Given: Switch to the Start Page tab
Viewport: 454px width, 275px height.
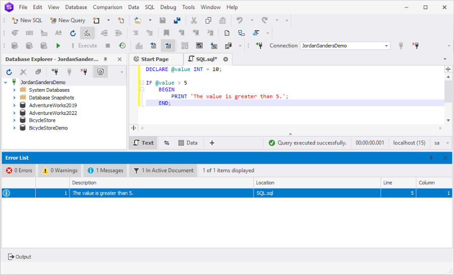Looking at the screenshot, I should tap(154, 59).
